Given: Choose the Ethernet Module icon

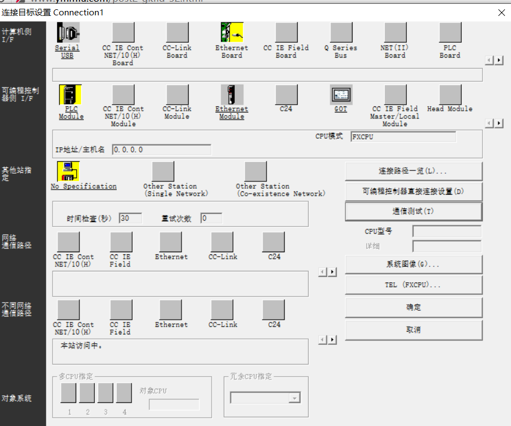Looking at the screenshot, I should [232, 95].
